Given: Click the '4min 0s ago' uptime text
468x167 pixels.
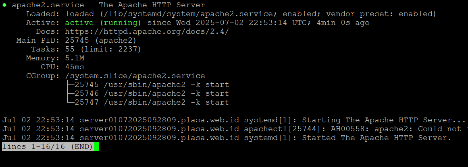Looking at the screenshot, I should pyautogui.click(x=343, y=23).
